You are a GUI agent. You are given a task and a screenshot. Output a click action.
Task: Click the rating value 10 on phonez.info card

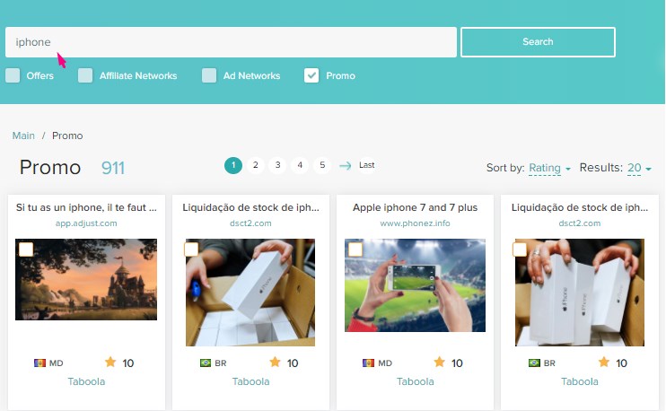pos(457,363)
